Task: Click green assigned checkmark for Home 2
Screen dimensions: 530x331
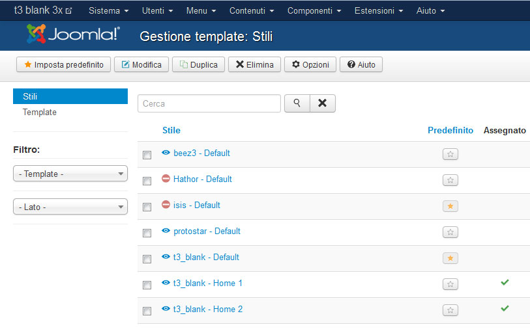Action: [x=505, y=308]
